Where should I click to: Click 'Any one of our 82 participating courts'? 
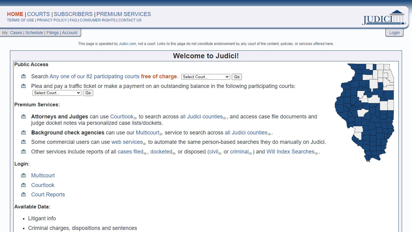click(95, 76)
